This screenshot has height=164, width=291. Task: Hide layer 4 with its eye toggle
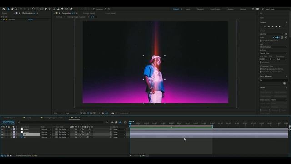[2, 137]
